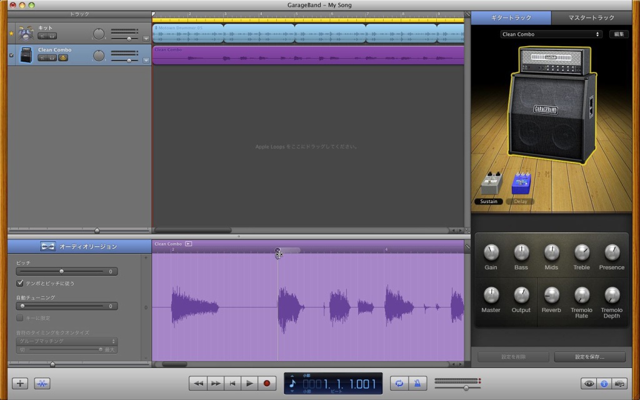The image size is (640, 400).
Task: Go to the beginning of the song
Action: [x=232, y=383]
